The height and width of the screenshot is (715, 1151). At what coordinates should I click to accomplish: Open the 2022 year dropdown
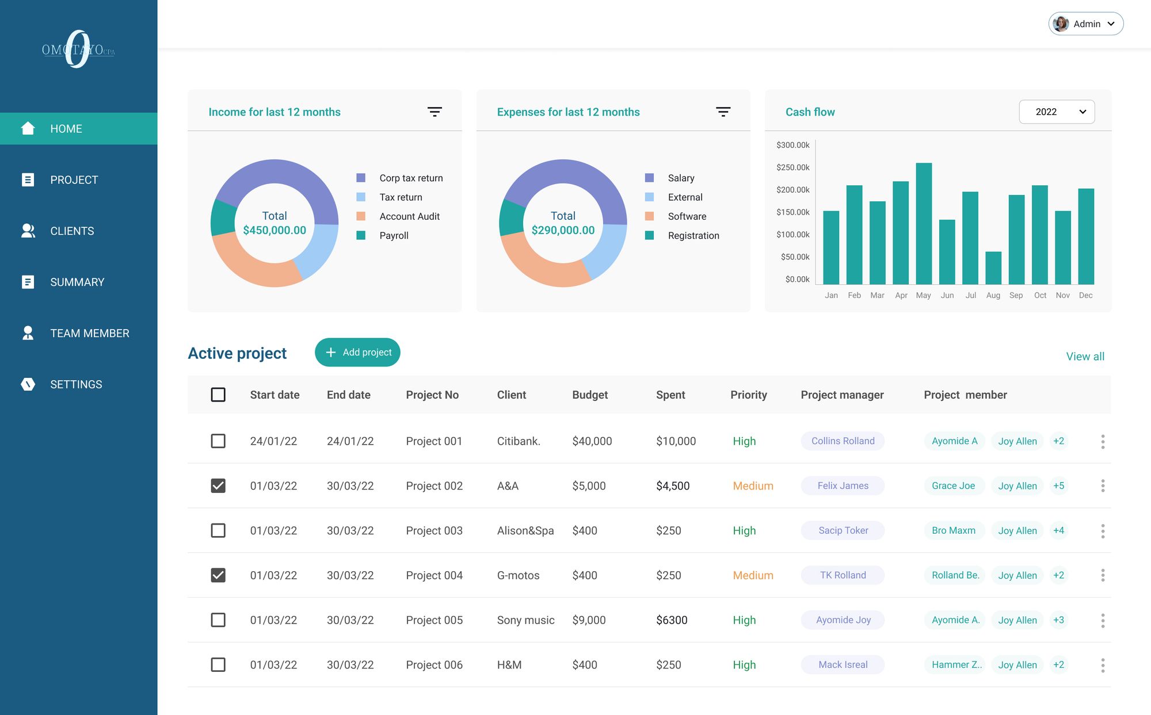point(1057,112)
